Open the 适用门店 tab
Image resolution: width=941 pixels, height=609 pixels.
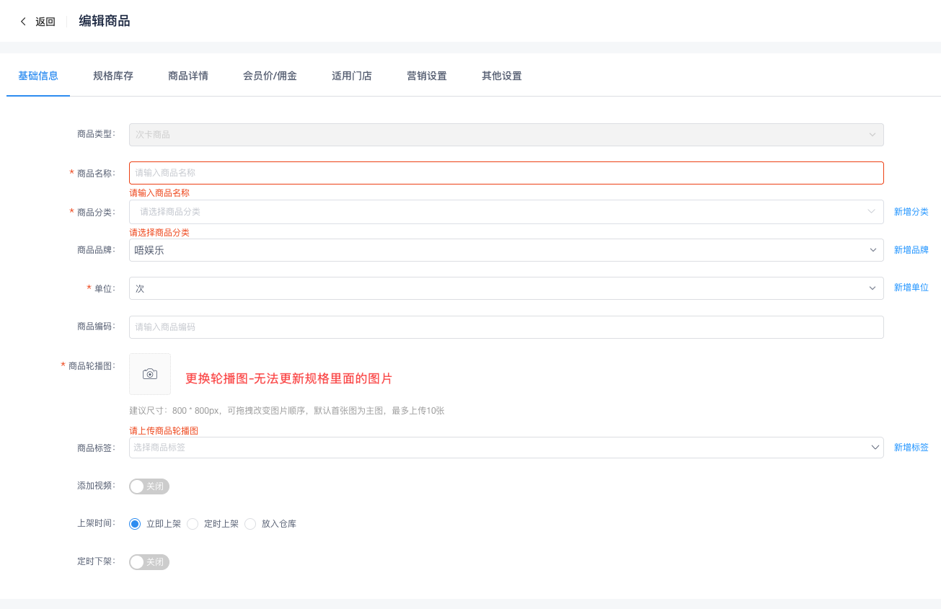pyautogui.click(x=351, y=75)
